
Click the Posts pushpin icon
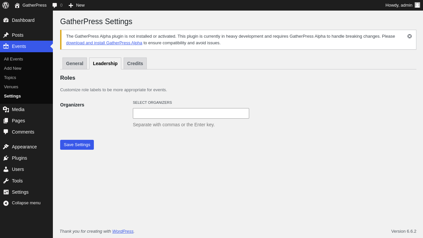click(x=6, y=35)
